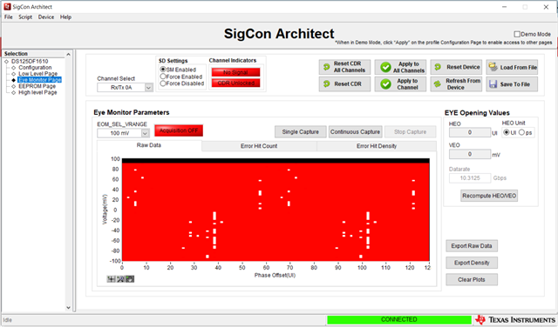This screenshot has width=558, height=327.
Task: Click the VEO value field
Action: [470, 154]
